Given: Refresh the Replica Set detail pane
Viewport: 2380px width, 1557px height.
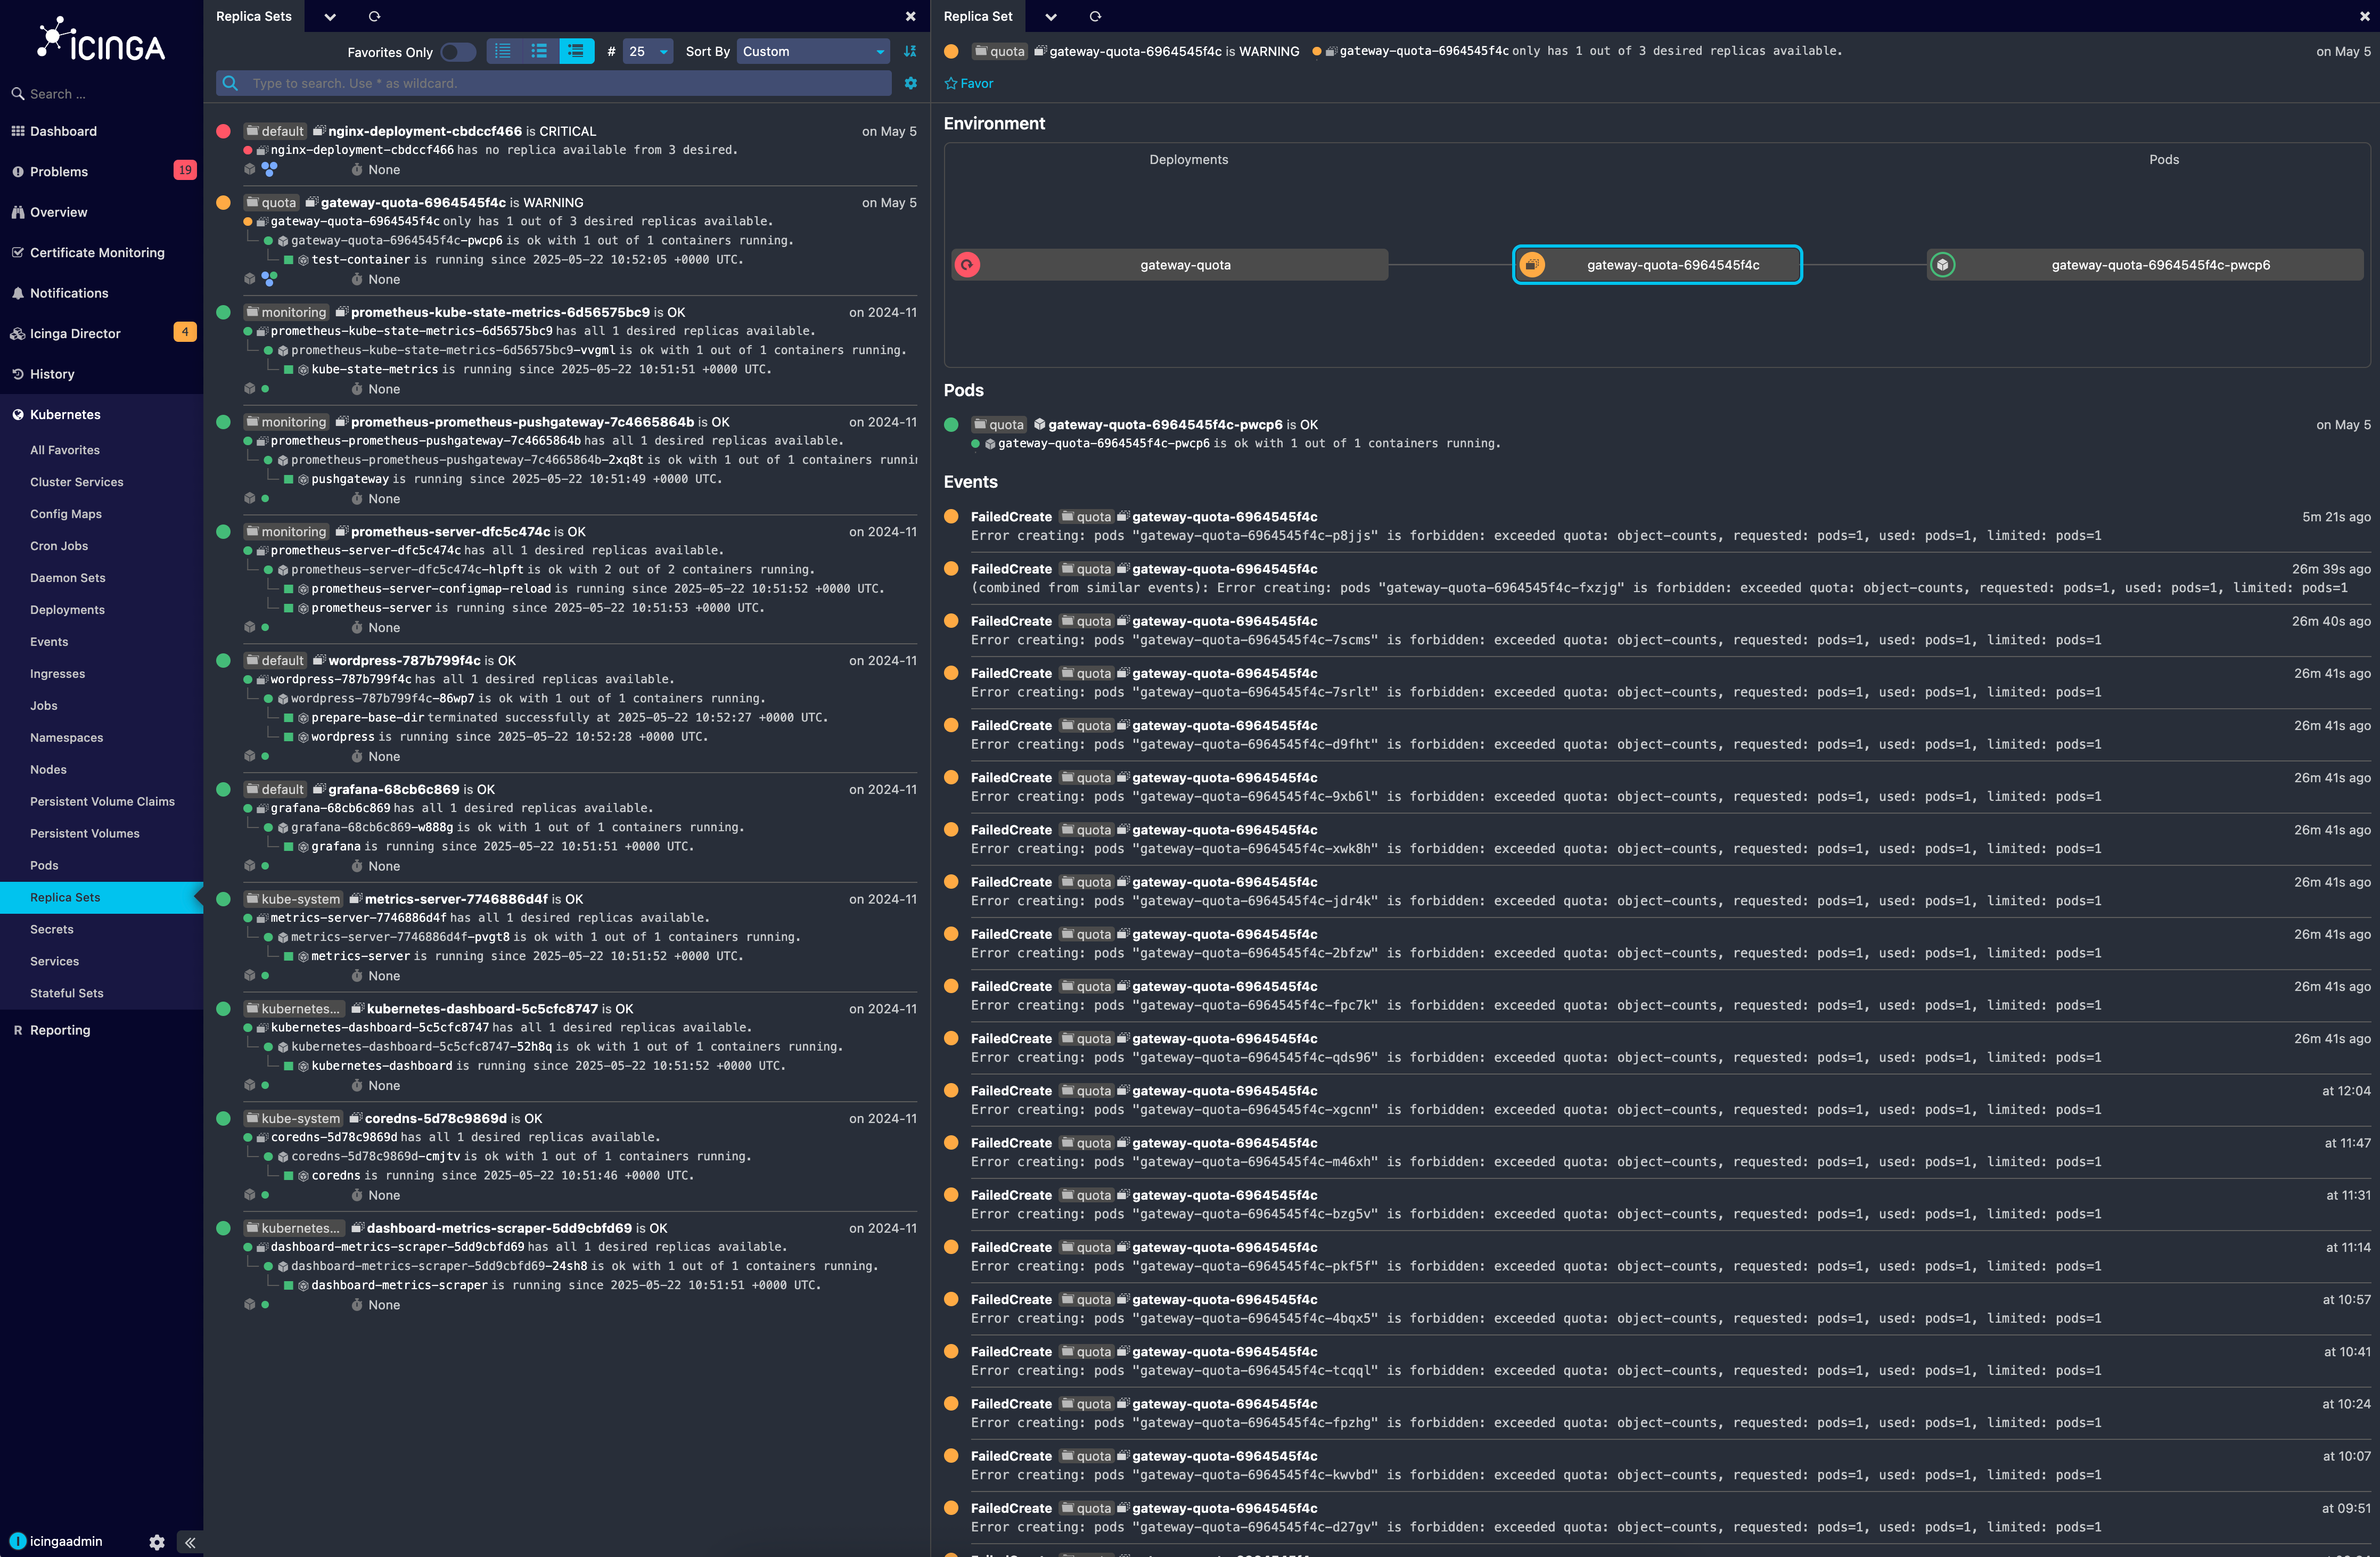Looking at the screenshot, I should point(1095,16).
